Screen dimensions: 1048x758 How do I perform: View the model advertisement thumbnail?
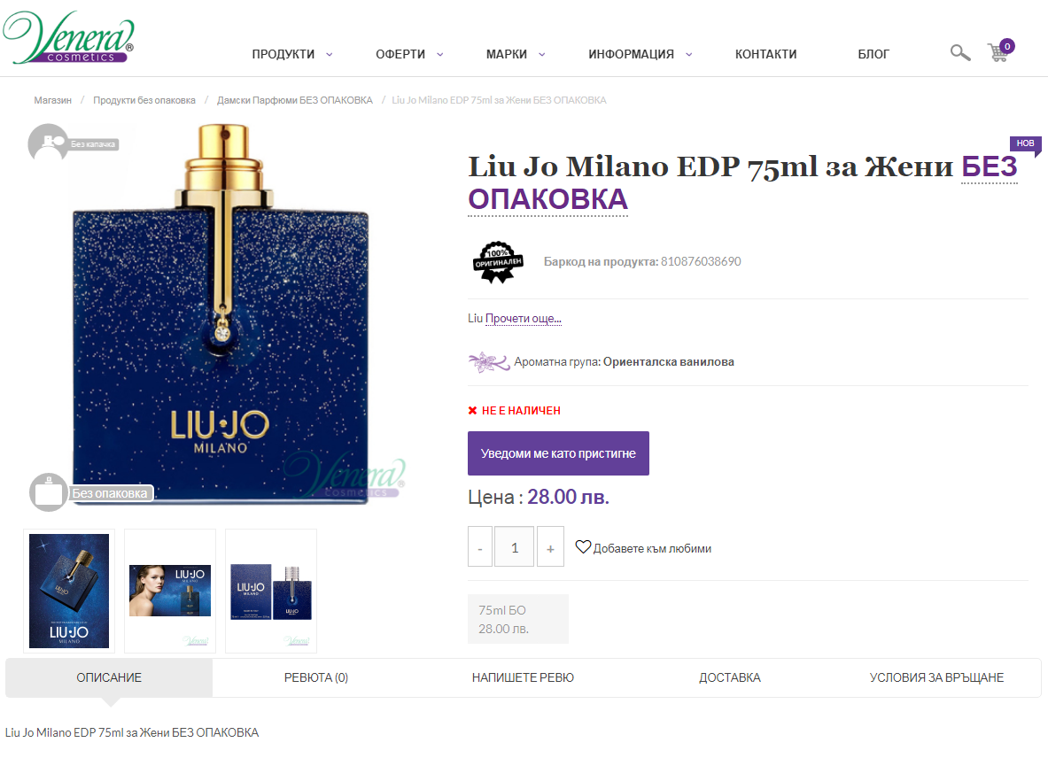coord(170,591)
